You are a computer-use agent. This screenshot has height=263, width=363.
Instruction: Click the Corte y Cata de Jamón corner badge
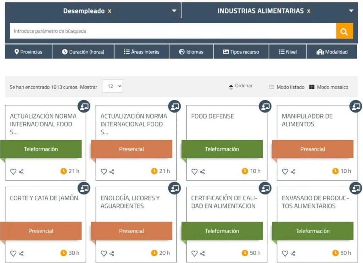[84, 188]
